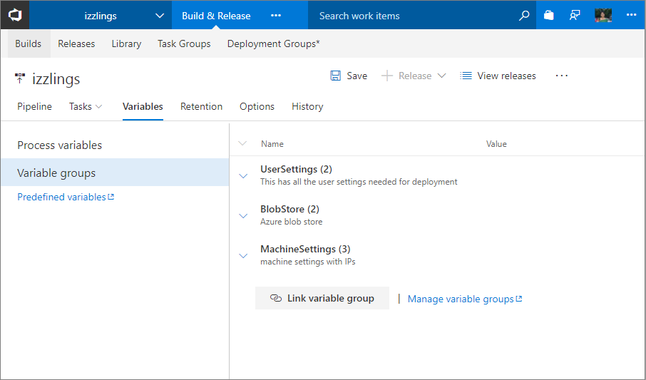646x380 pixels.
Task: Go to the Releases hub tab
Action: (x=76, y=43)
